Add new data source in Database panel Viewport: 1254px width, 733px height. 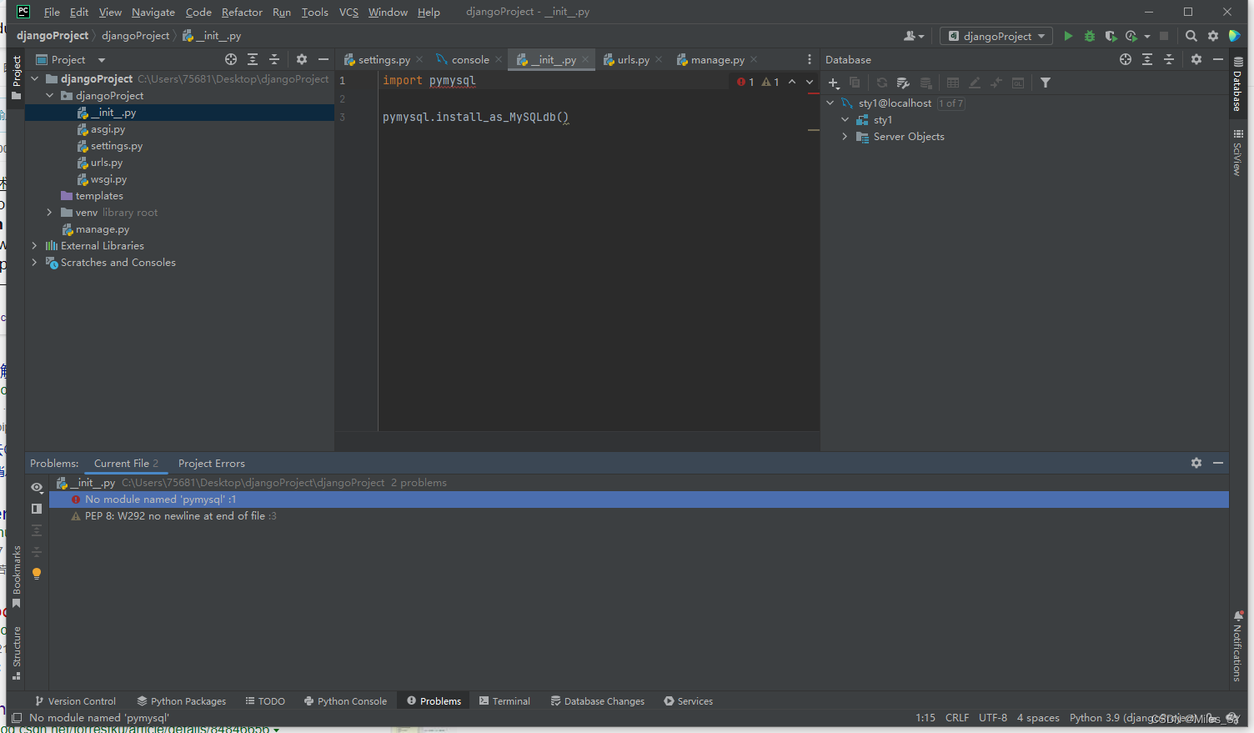[833, 83]
